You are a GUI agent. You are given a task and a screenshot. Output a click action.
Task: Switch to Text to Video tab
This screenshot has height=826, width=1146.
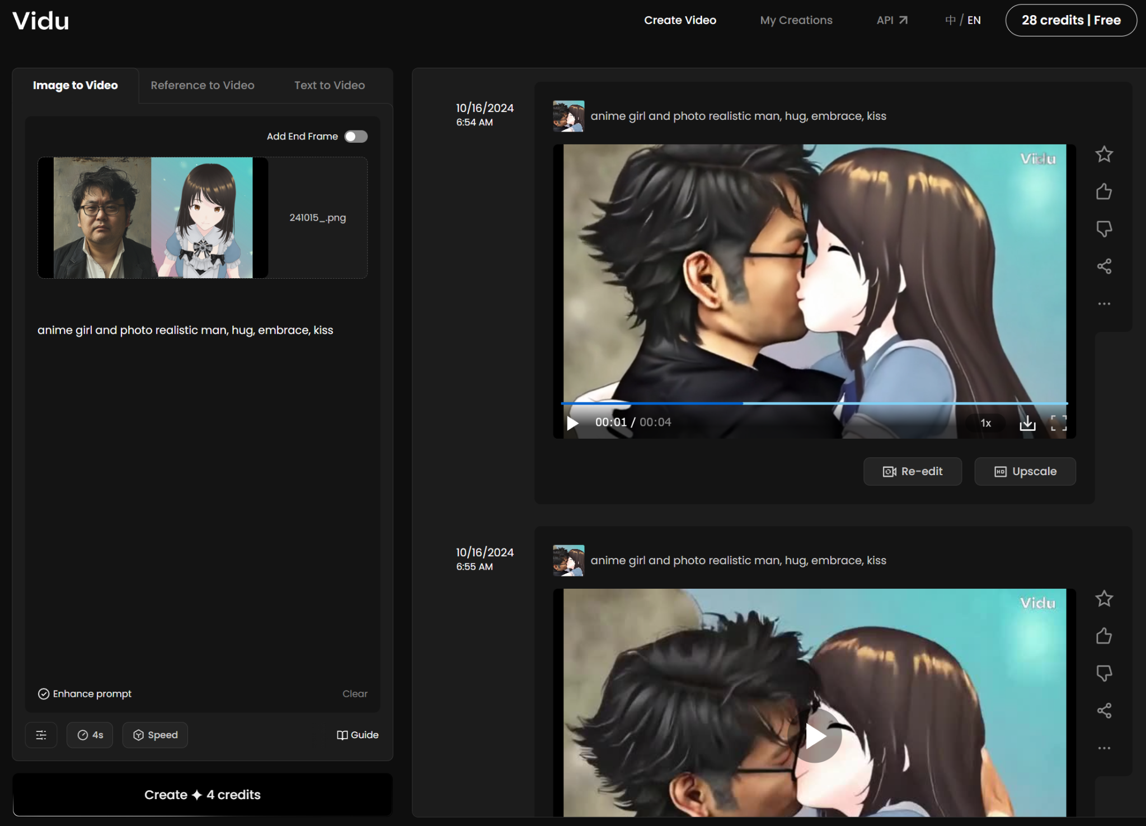coord(330,85)
